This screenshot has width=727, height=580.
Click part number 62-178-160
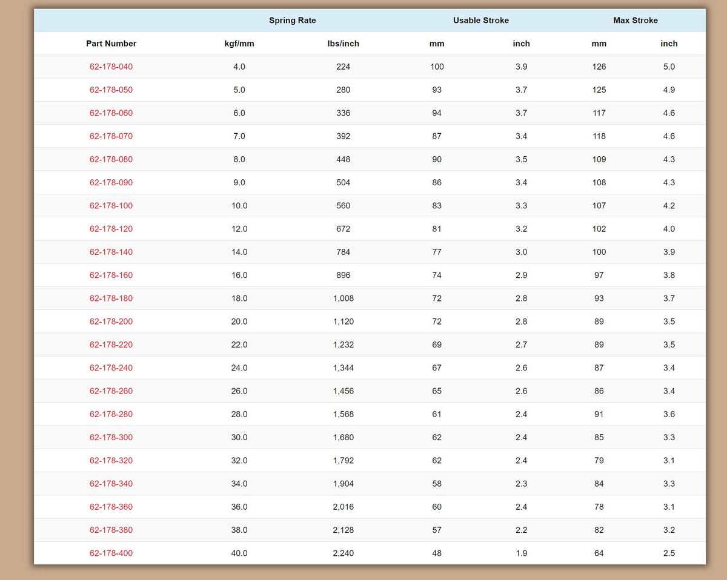tap(111, 275)
